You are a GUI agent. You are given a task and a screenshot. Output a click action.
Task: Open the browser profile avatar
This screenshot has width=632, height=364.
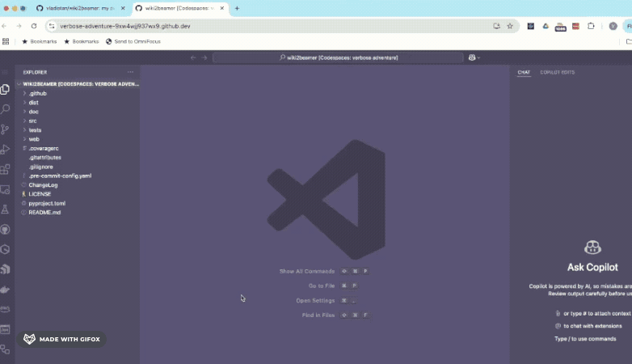(613, 26)
